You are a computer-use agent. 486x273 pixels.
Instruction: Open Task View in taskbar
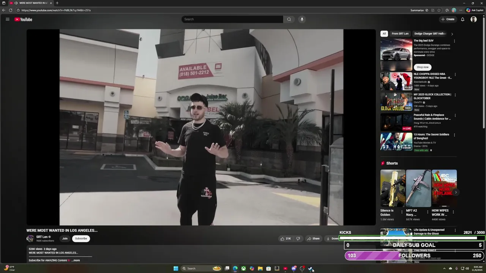point(227,268)
